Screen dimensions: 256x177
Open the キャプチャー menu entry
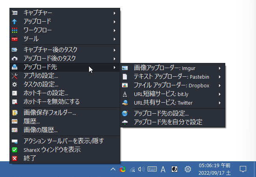pos(65,13)
